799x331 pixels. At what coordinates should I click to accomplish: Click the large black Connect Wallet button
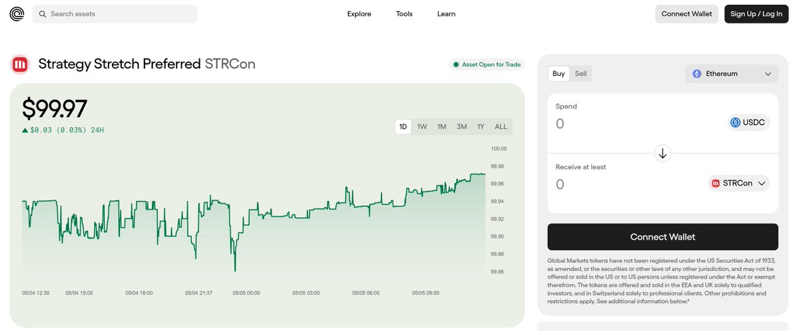663,237
